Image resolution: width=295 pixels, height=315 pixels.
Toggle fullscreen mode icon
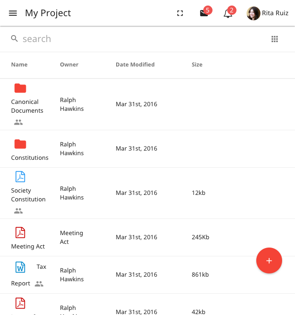point(180,13)
